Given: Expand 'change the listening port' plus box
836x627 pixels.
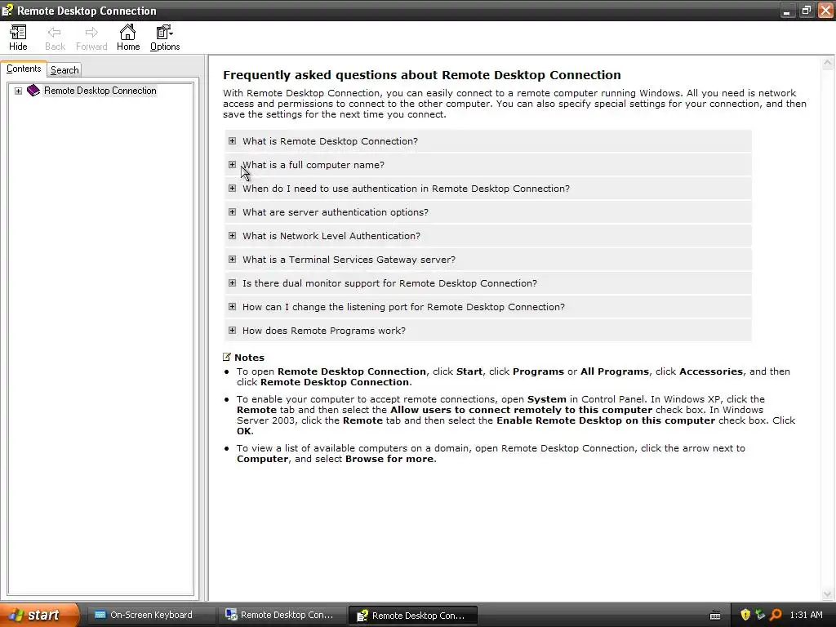Looking at the screenshot, I should click(x=232, y=307).
